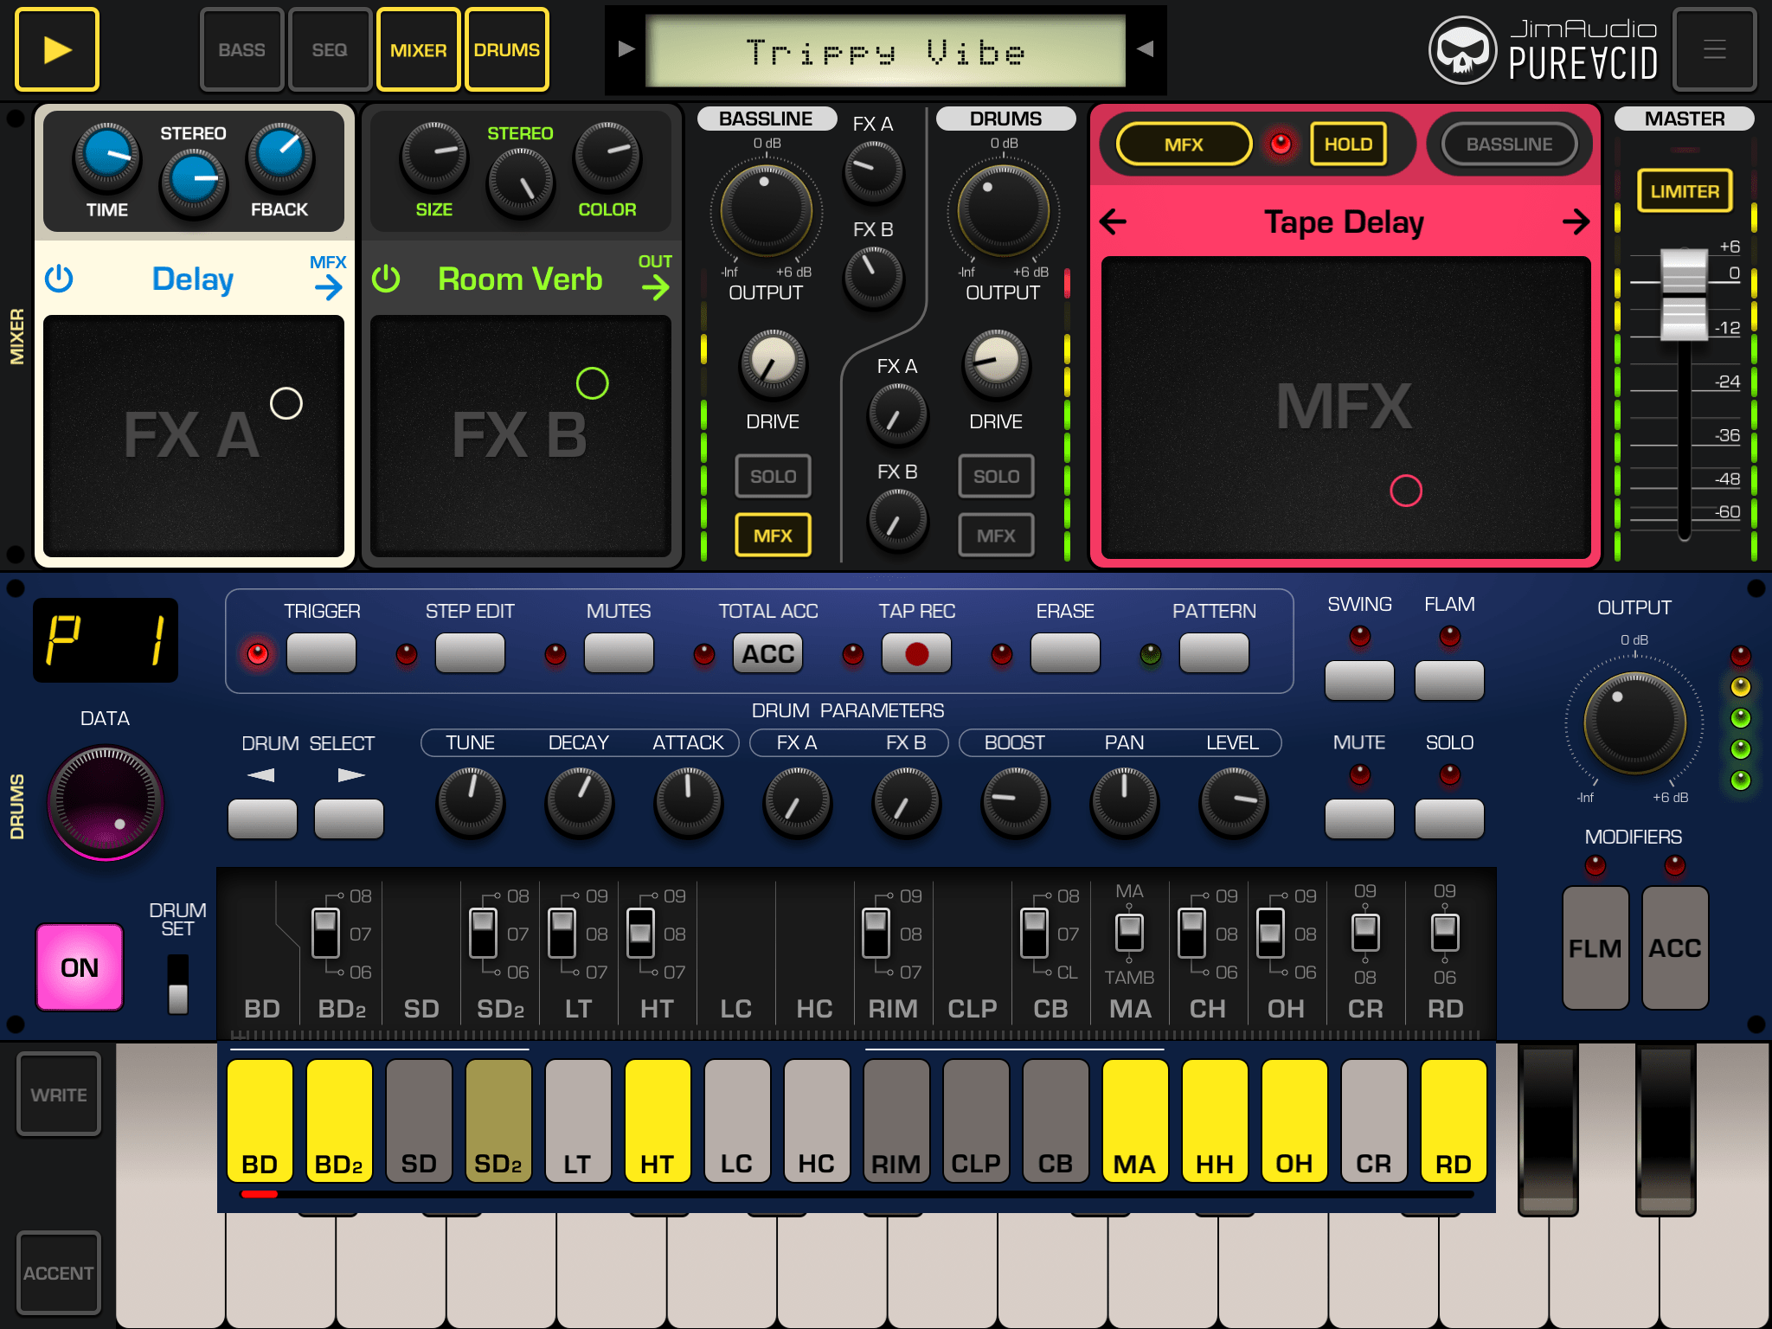Switch to the SEQ tab

click(330, 50)
